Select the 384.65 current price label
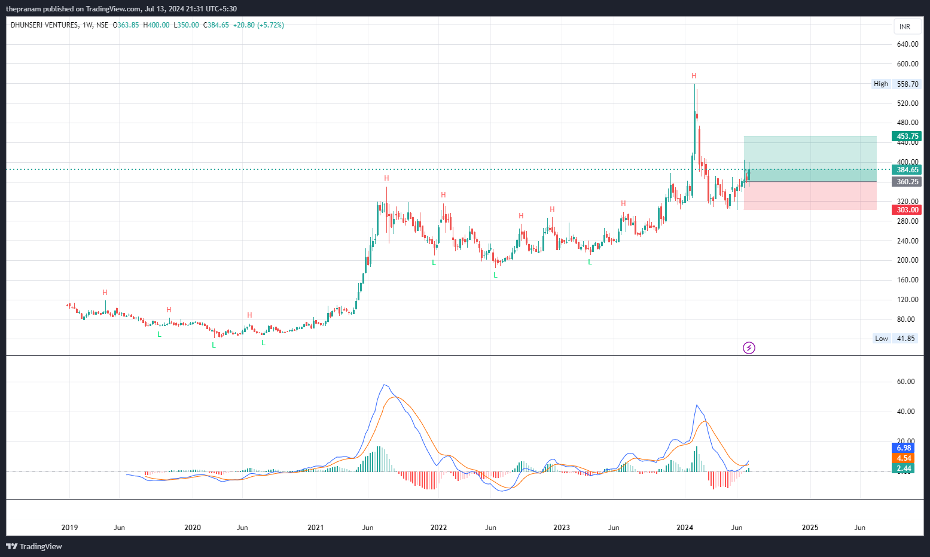This screenshot has height=557, width=930. 907,170
